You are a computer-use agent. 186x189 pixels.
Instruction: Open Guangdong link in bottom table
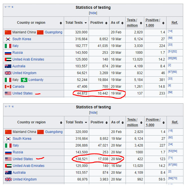click(54, 132)
